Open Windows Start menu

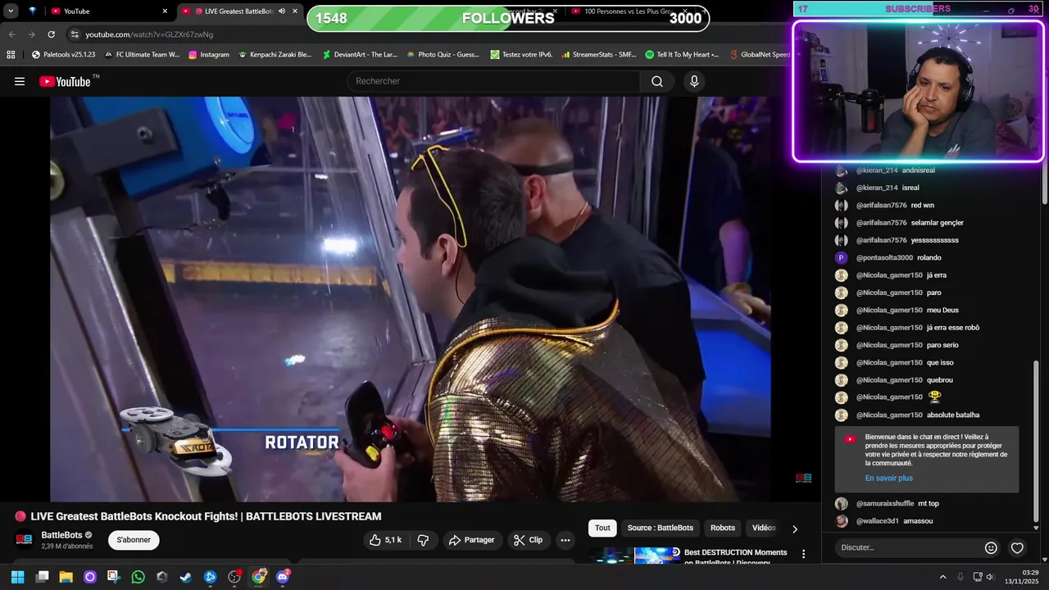pos(17,577)
